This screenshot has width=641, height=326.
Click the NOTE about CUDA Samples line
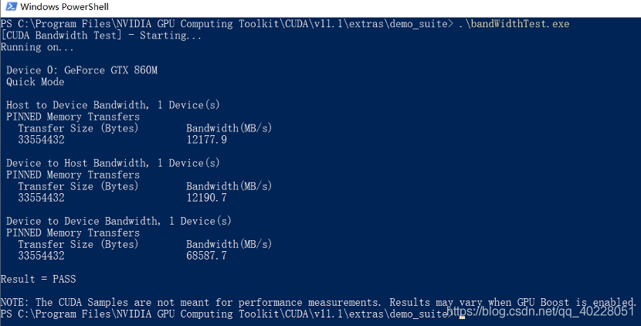[x=318, y=302]
